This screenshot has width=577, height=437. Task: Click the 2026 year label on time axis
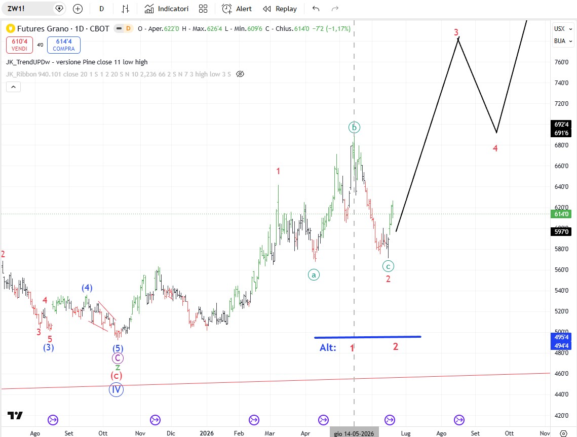pyautogui.click(x=207, y=433)
